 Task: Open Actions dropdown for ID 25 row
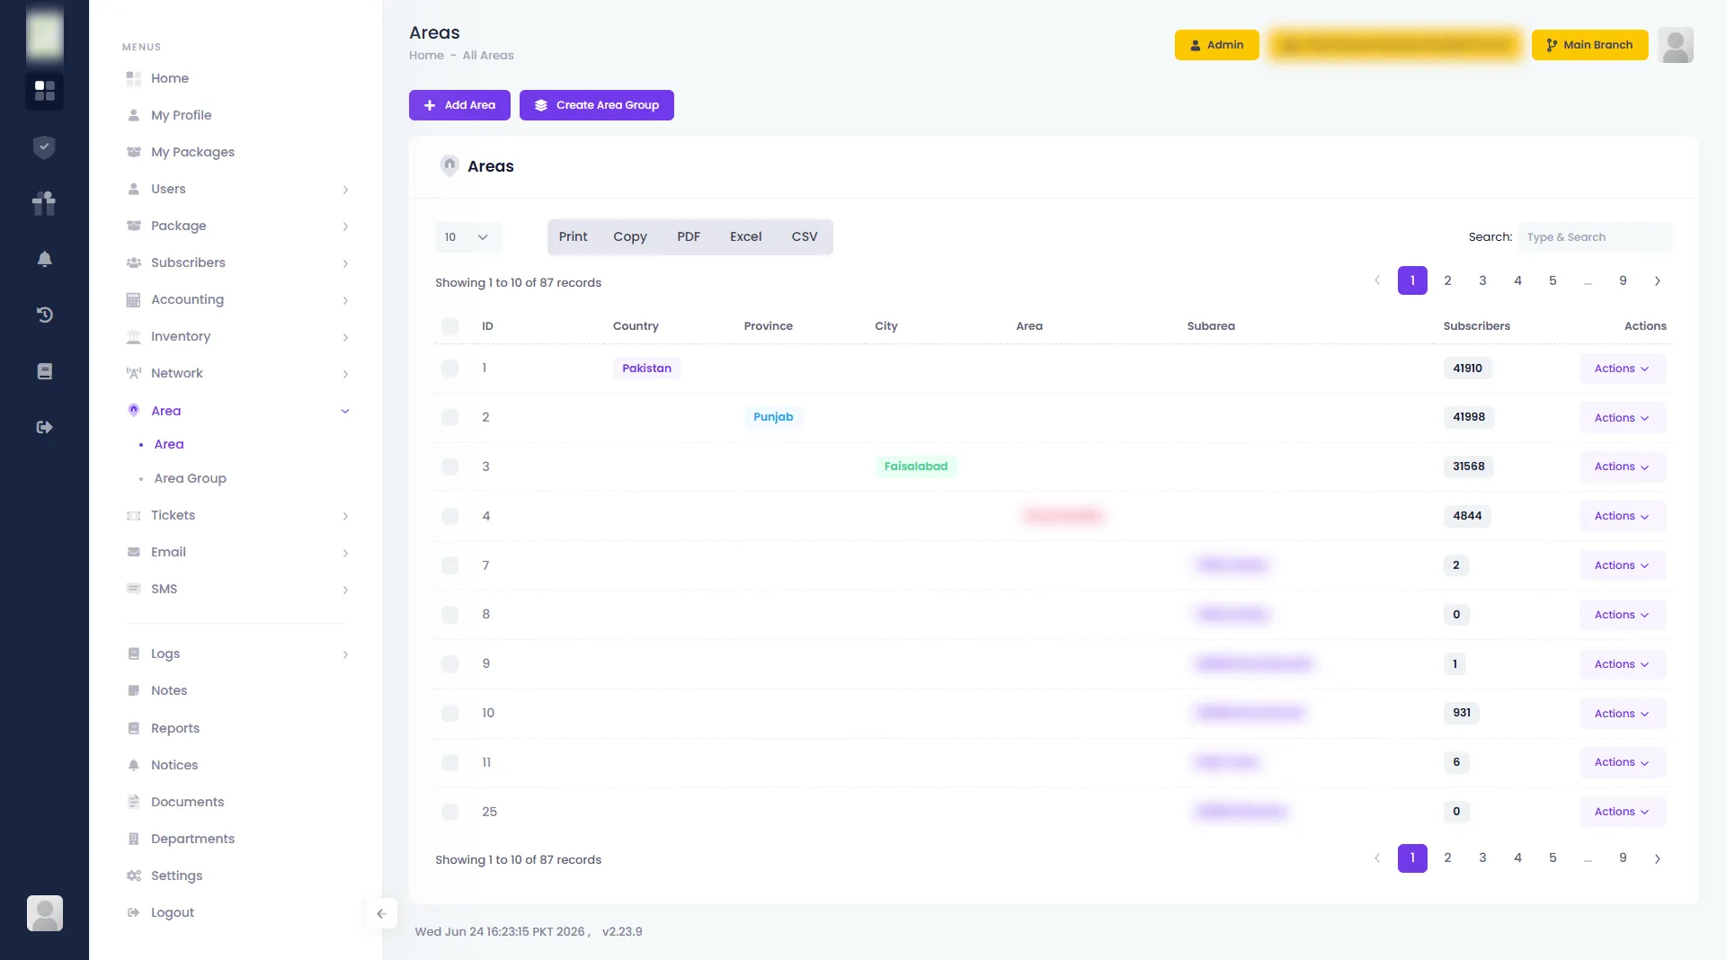(x=1622, y=812)
